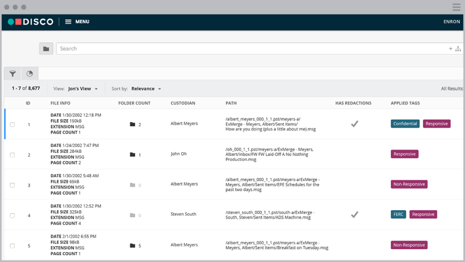The width and height of the screenshot is (465, 262).
Task: Click the browser hamburger menu icon
Action: [x=456, y=7]
